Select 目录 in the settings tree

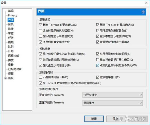coord(11,24)
